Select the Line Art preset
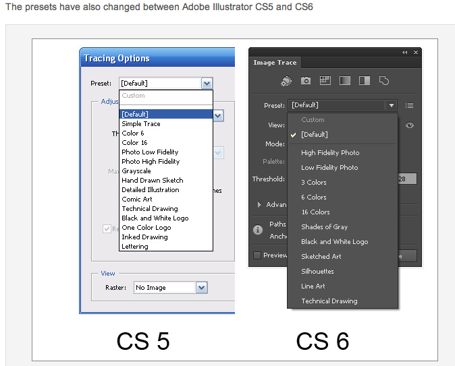This screenshot has height=366, width=455. click(x=342, y=286)
